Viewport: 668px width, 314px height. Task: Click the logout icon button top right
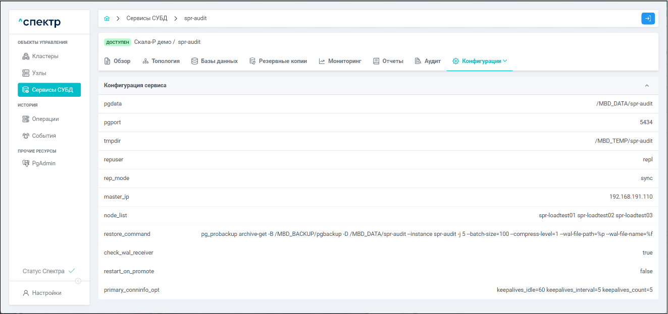click(x=648, y=19)
